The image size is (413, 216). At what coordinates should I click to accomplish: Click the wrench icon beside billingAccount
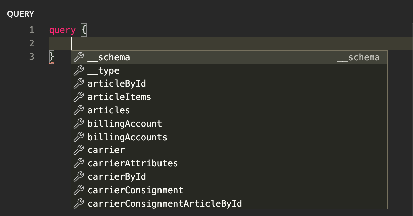78,124
